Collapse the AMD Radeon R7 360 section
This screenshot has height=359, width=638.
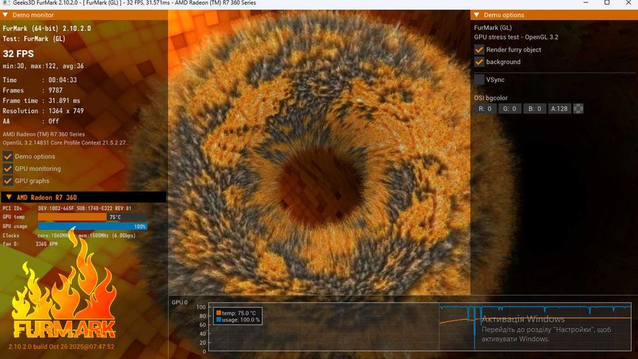[x=8, y=197]
